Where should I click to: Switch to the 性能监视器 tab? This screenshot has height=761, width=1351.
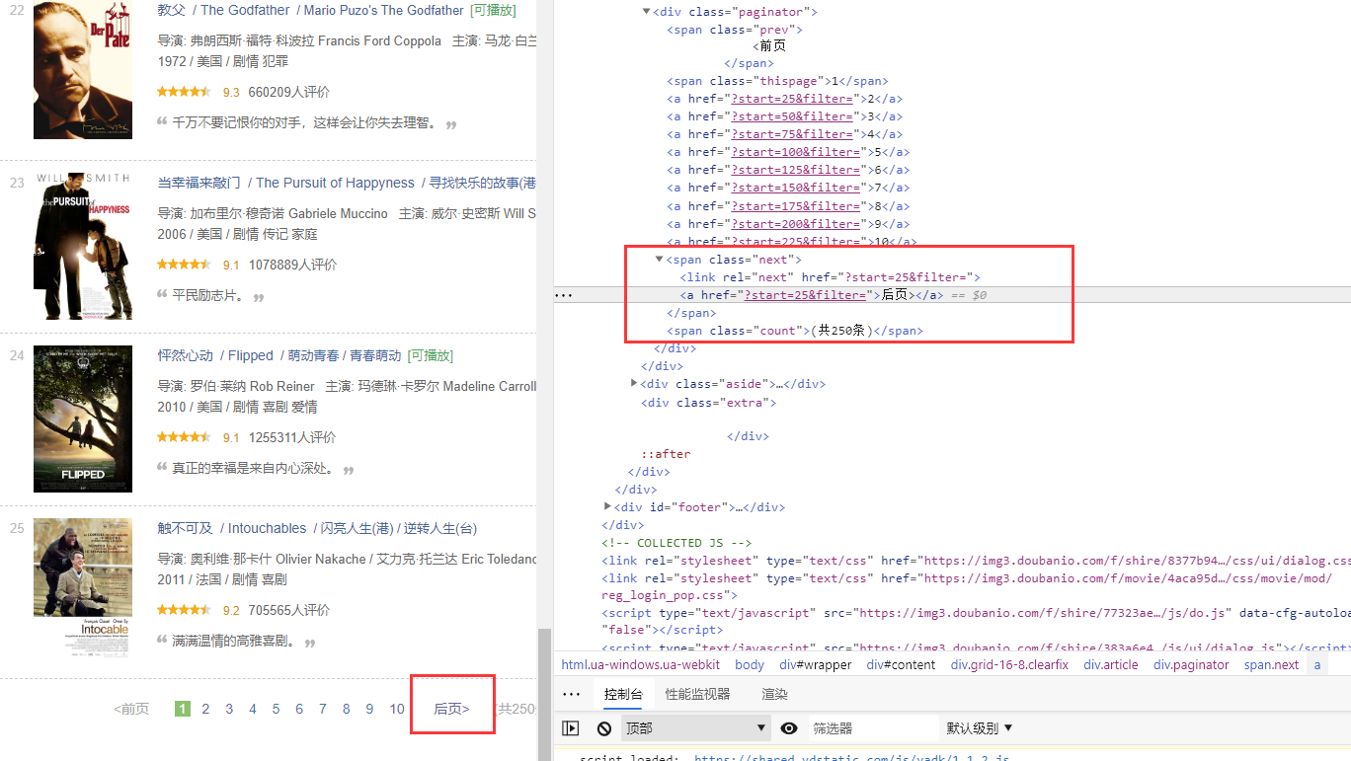697,694
